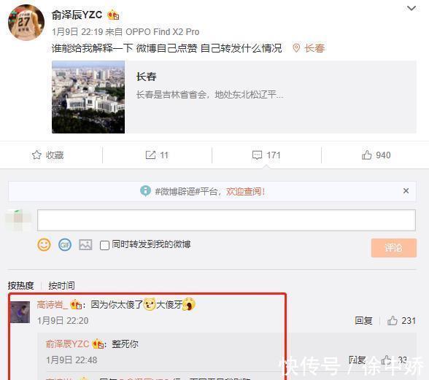
Task: Click the post text 谁能给我解释一下
Action: tap(92, 48)
